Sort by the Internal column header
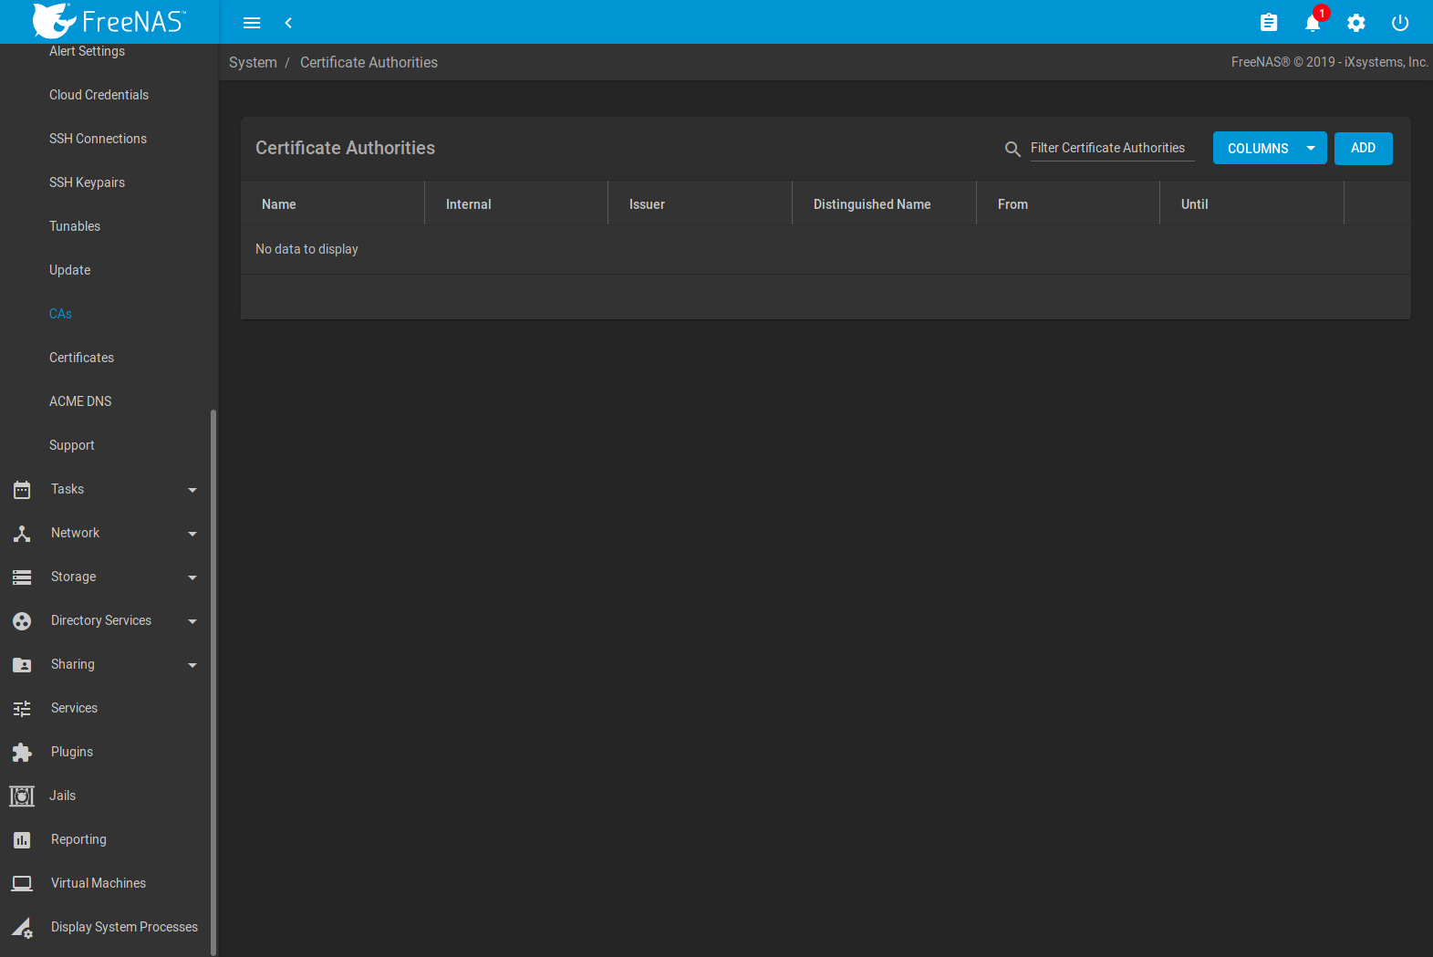This screenshot has height=957, width=1433. pos(469,204)
